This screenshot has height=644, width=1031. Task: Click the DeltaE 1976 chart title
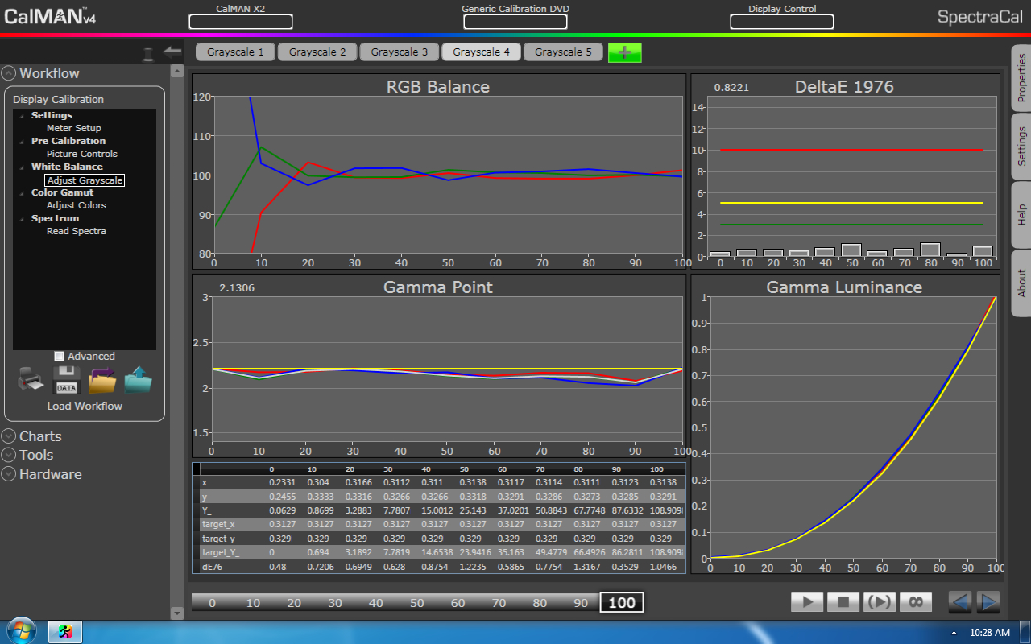[844, 87]
